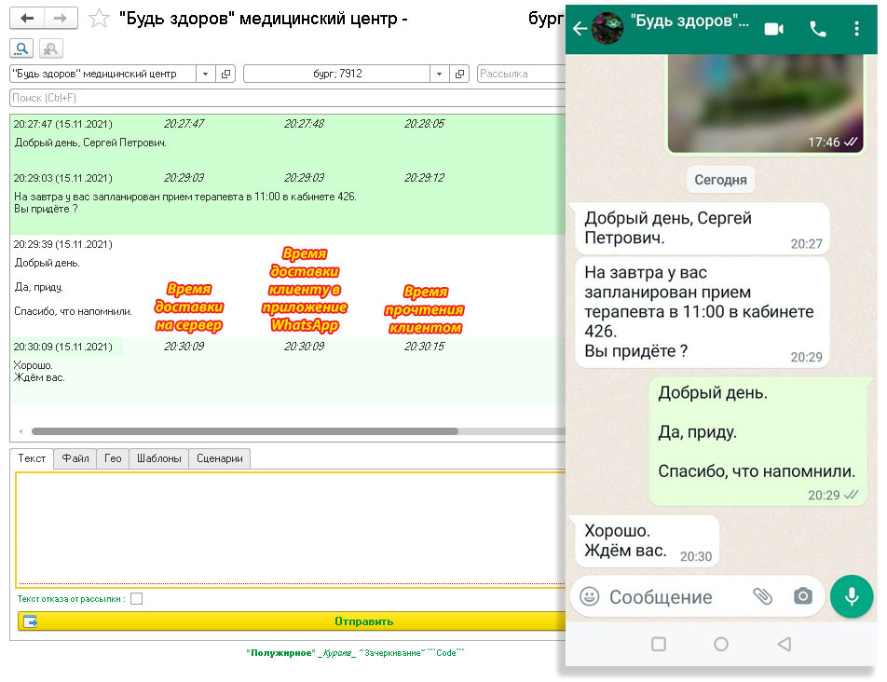Click the 'Добрый день, Сергей Петрович.' text in the list

click(x=90, y=143)
